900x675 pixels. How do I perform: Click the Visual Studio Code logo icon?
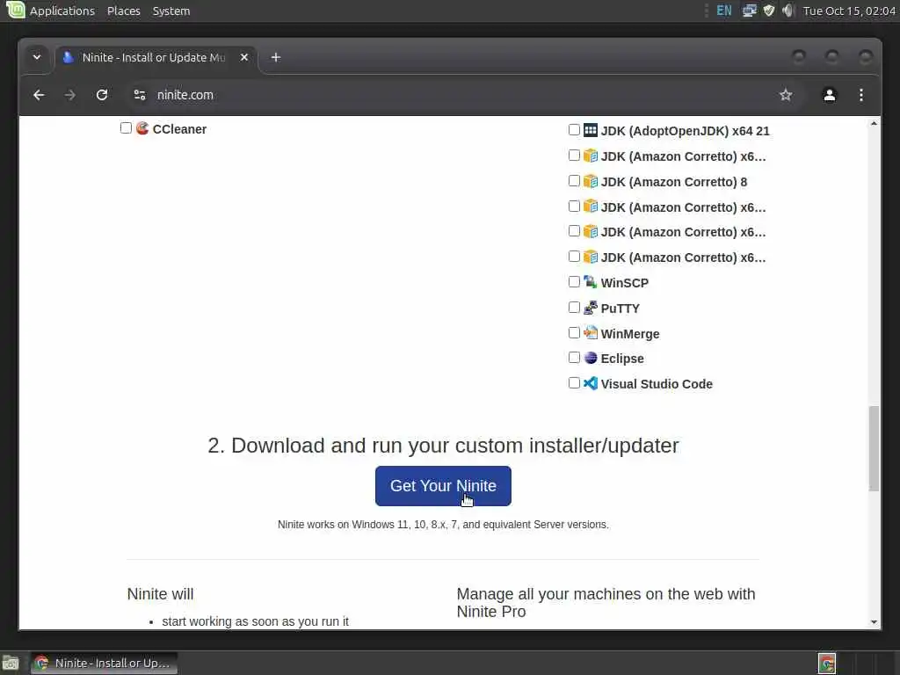coord(590,383)
